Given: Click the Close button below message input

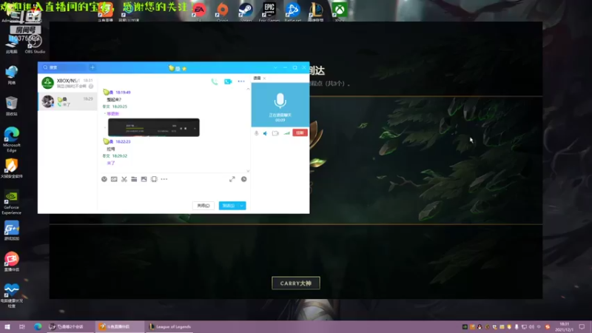Looking at the screenshot, I should click(203, 206).
